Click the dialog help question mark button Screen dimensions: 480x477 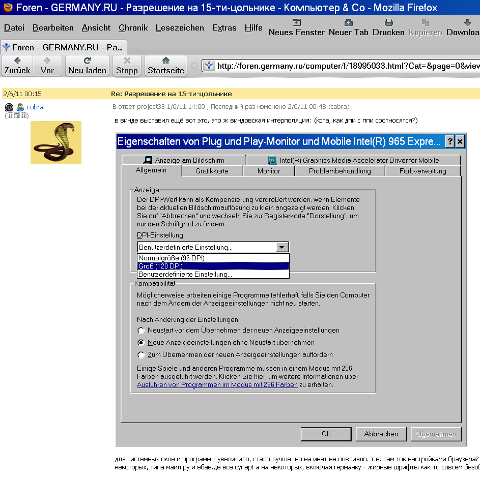point(449,141)
